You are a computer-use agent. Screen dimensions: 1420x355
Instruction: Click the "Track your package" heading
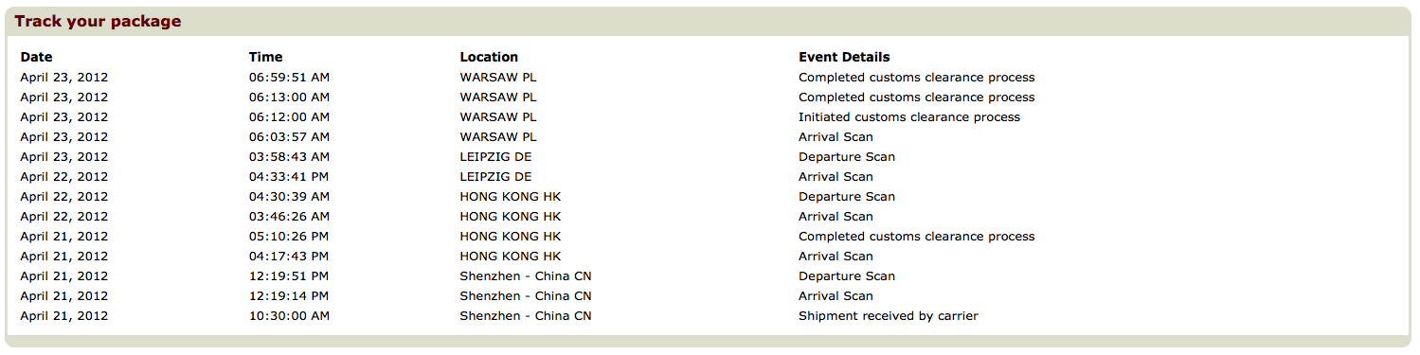point(98,21)
